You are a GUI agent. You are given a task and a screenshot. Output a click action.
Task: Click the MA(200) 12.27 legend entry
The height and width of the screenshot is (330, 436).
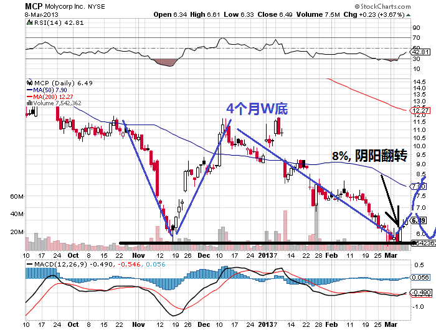click(53, 97)
